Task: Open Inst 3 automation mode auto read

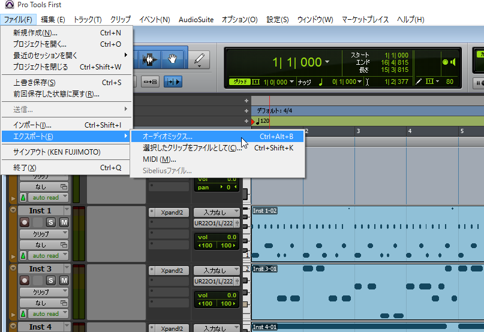Action: [48, 313]
